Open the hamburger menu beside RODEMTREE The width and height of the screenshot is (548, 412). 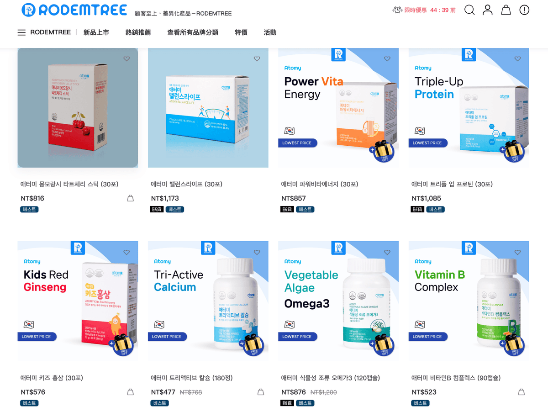(x=21, y=32)
